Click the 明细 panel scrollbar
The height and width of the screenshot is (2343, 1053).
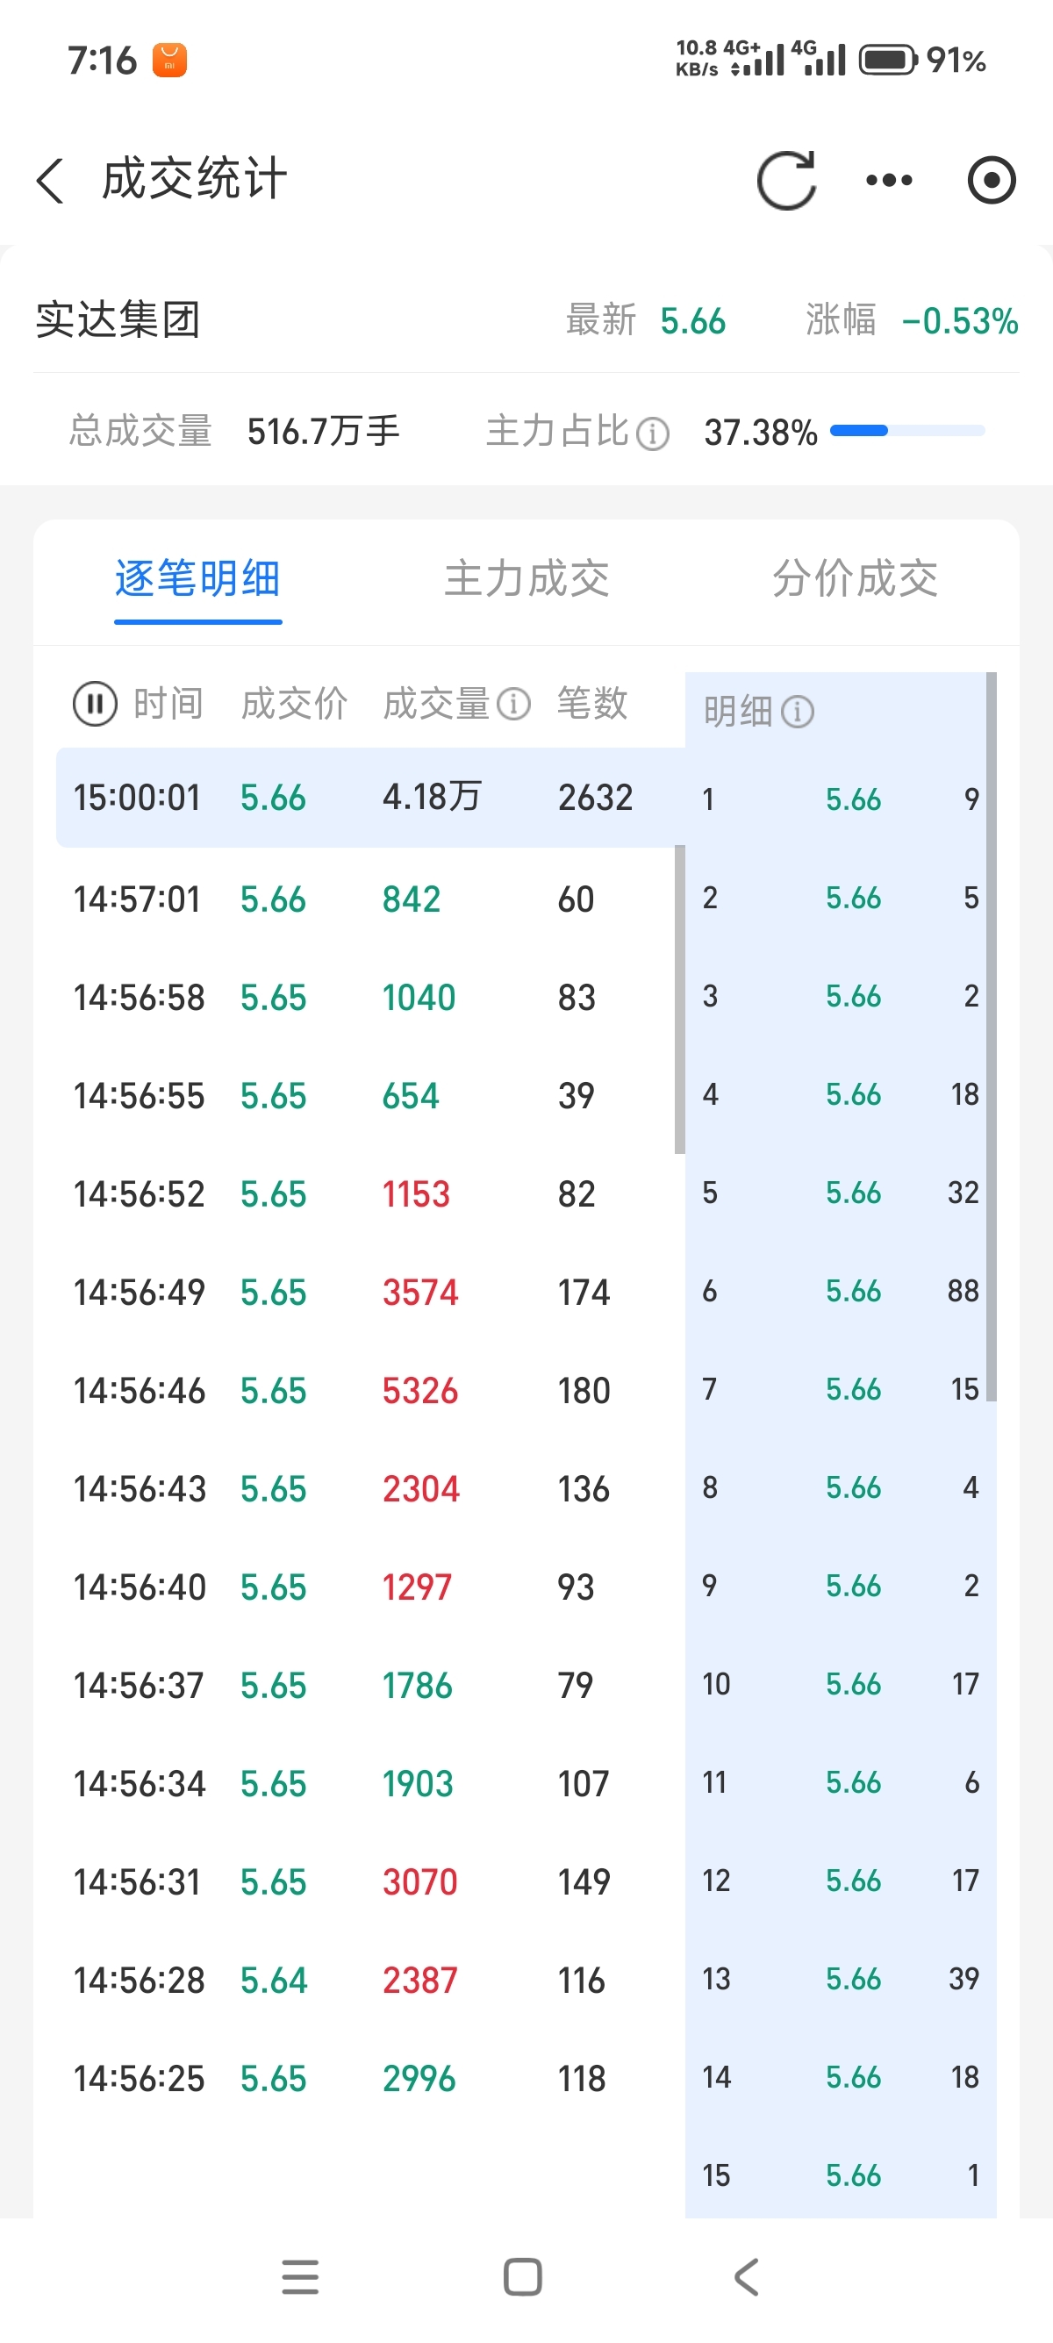[x=992, y=1037]
